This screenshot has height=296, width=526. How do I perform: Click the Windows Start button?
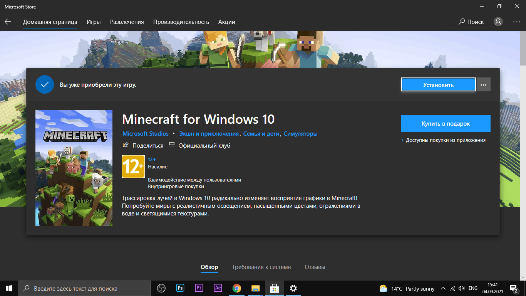pos(9,288)
